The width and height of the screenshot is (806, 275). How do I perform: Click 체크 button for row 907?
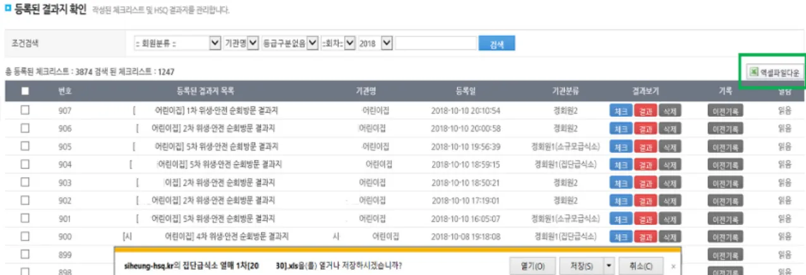click(620, 111)
